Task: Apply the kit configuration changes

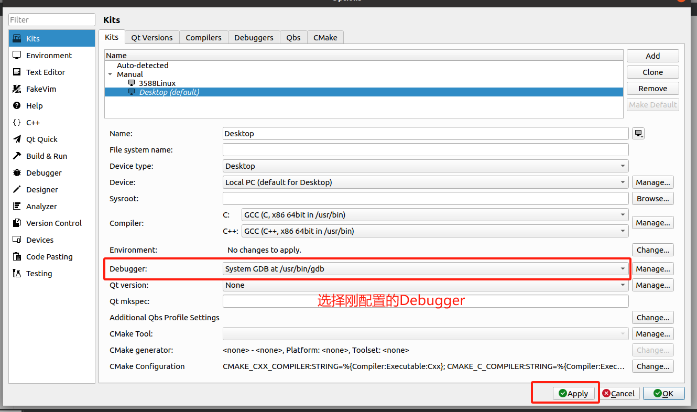Action: [574, 393]
